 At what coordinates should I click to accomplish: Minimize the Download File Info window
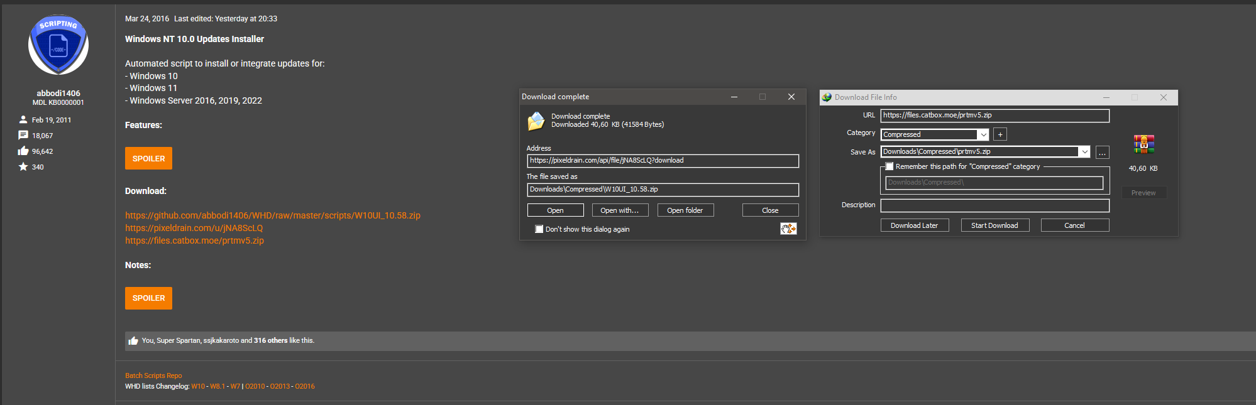coord(1106,97)
